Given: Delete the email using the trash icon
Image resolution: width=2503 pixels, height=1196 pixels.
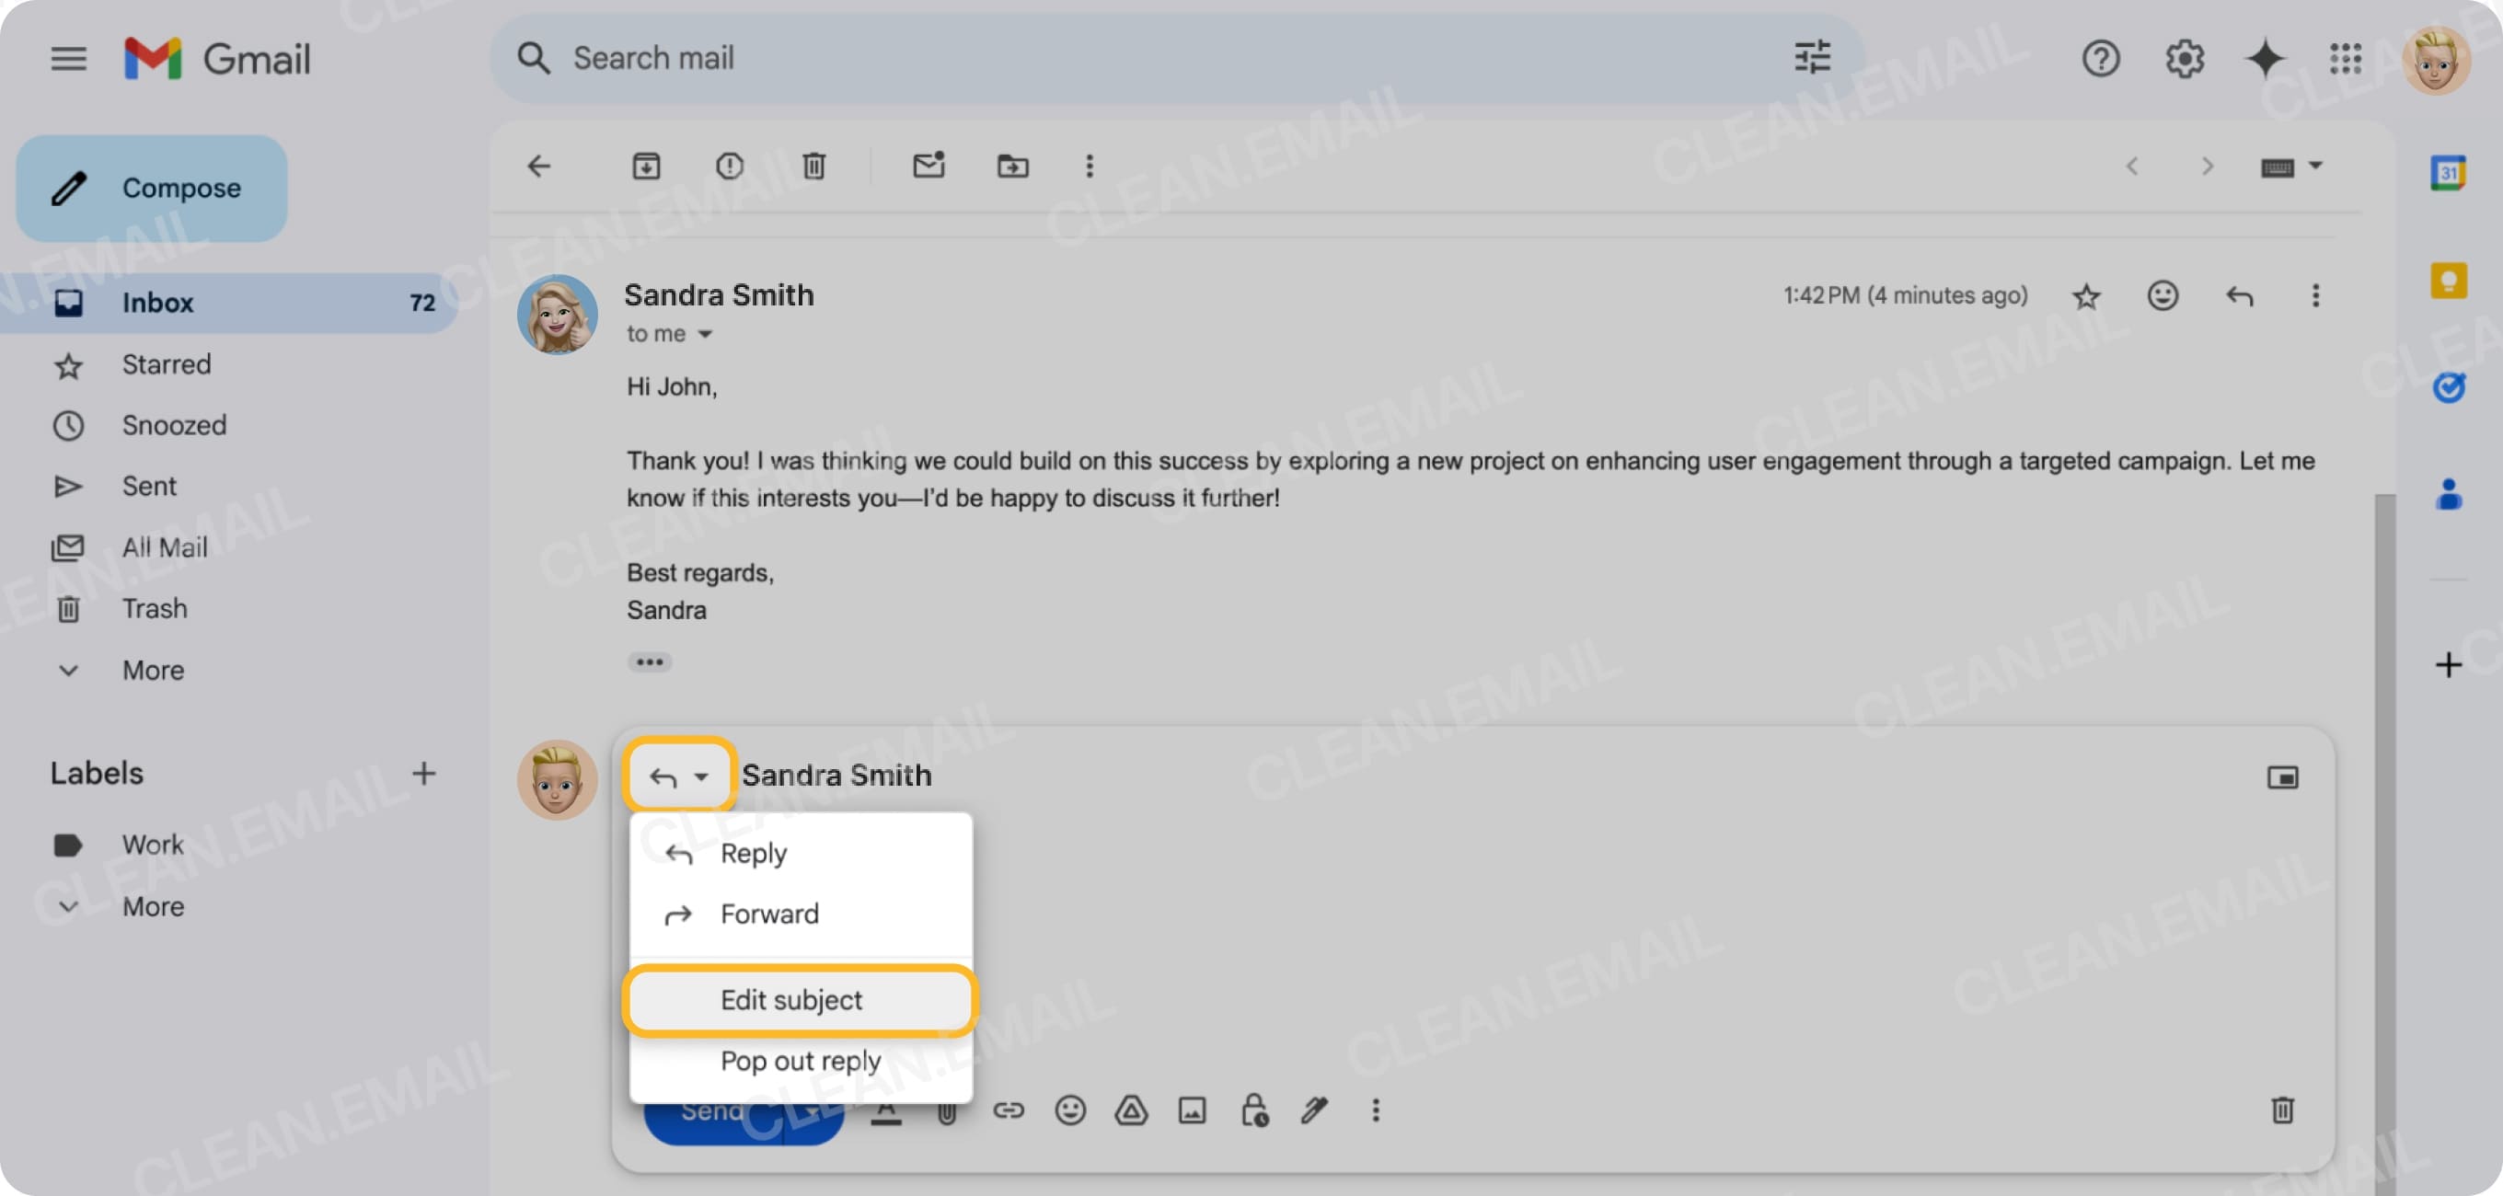Looking at the screenshot, I should pyautogui.click(x=813, y=167).
